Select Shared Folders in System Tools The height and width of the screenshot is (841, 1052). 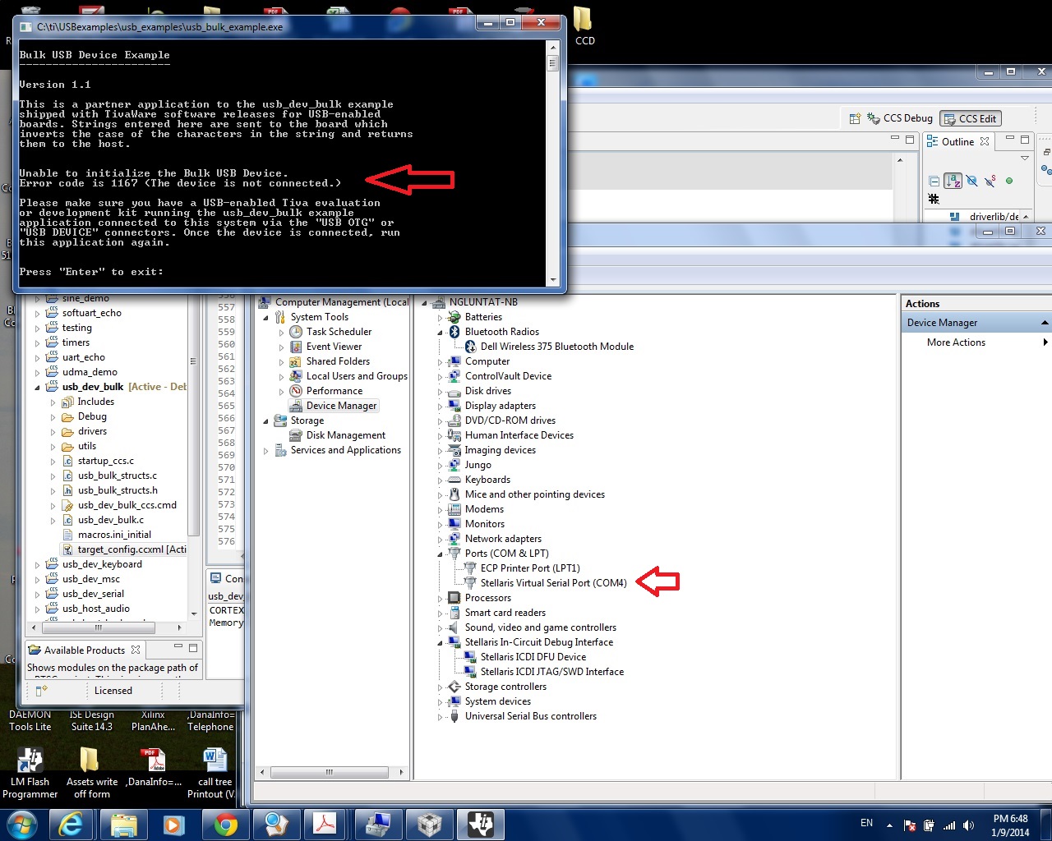coord(338,361)
